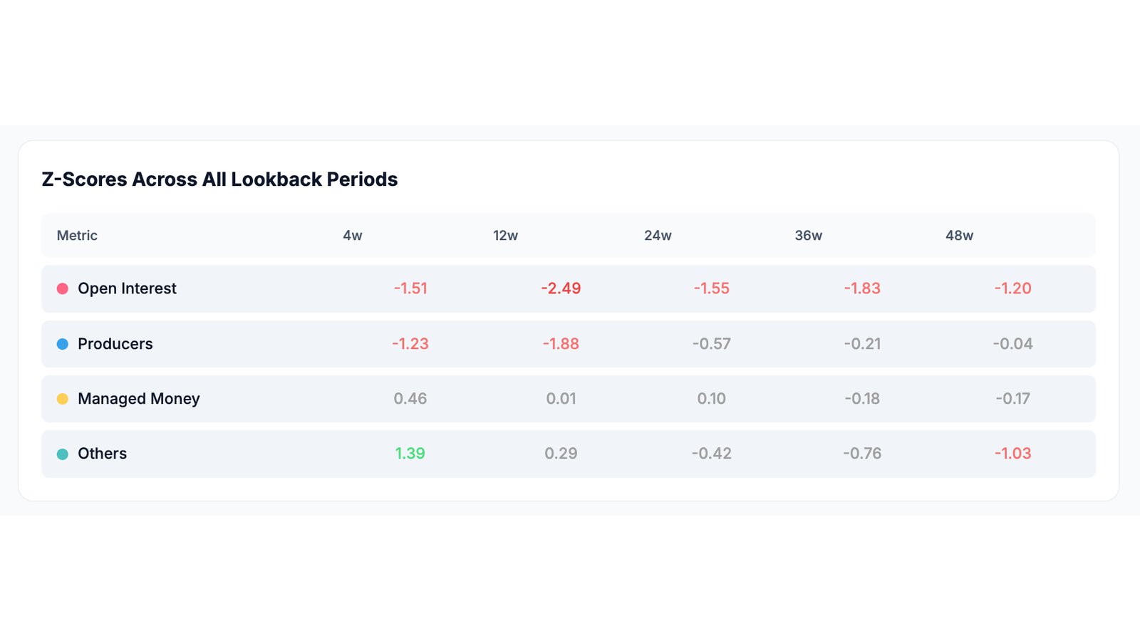Select the 36w column header

coord(808,236)
